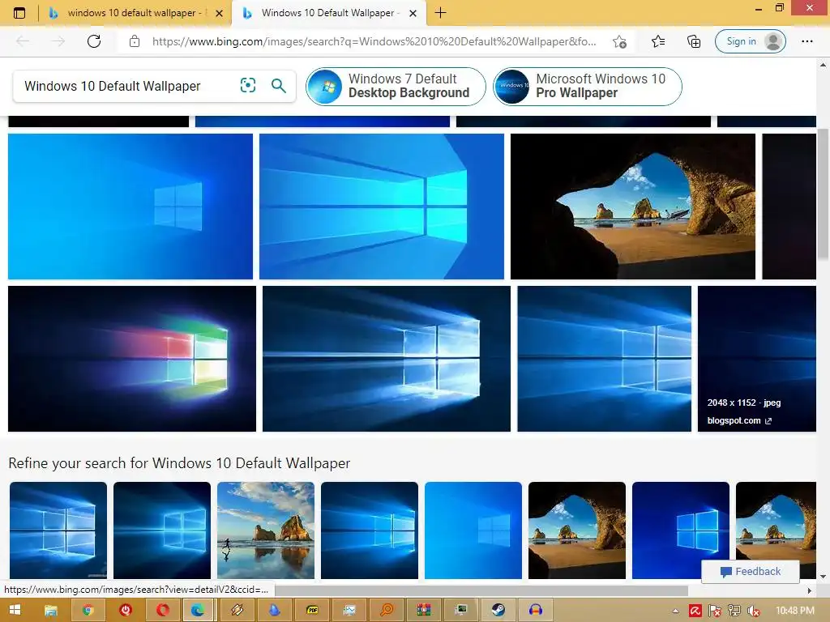Select the active 'Windows 10 Default Wallpaper' tab
830x622 pixels.
pyautogui.click(x=328, y=13)
